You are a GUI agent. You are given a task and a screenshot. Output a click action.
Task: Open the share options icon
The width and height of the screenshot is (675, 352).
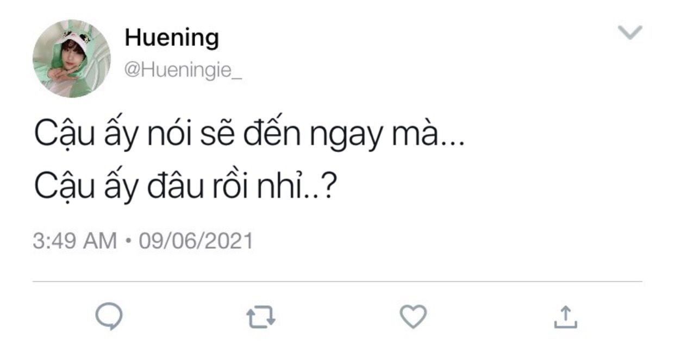click(x=565, y=317)
